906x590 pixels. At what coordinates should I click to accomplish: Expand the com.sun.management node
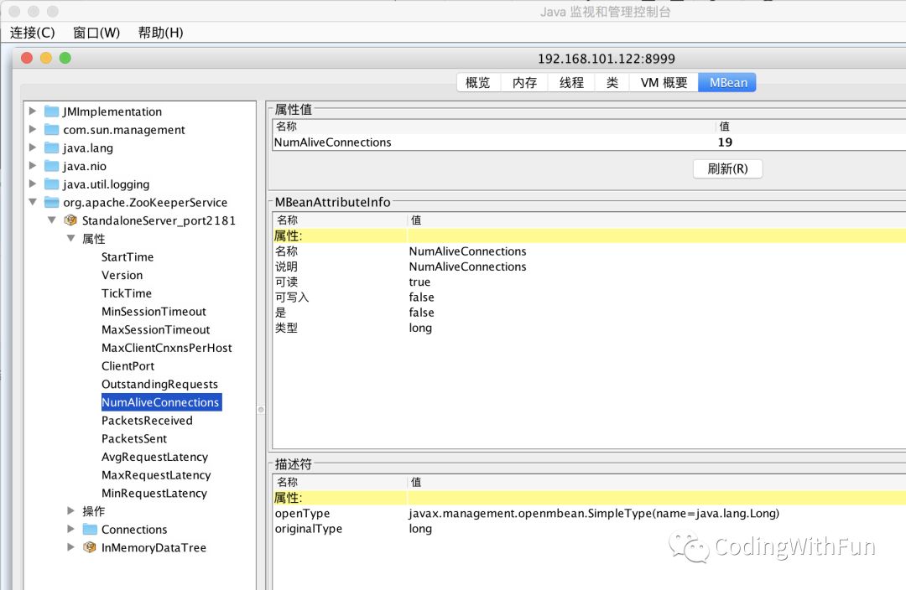click(33, 129)
